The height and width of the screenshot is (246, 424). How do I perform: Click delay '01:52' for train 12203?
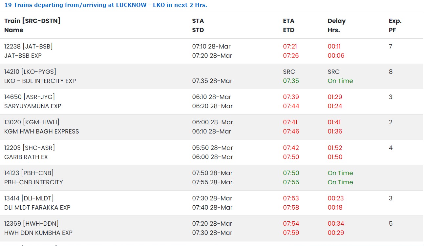[335, 148]
